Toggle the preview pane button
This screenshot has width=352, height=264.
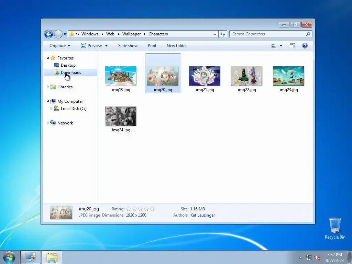(292, 46)
